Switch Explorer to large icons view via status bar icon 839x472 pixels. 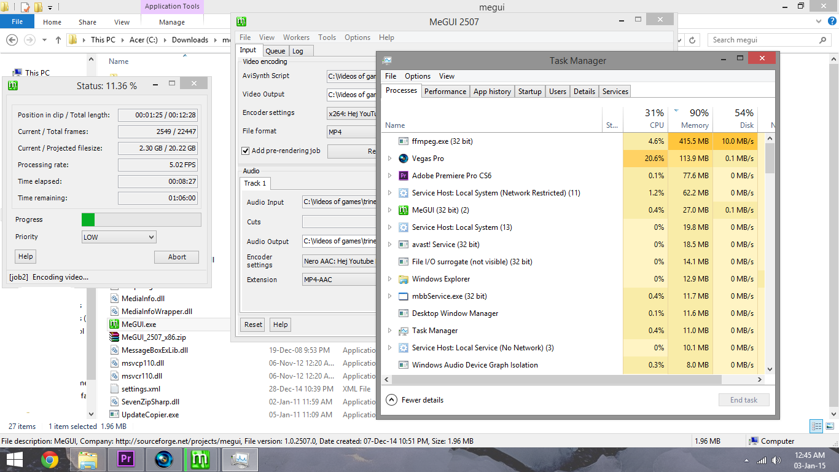pos(830,426)
